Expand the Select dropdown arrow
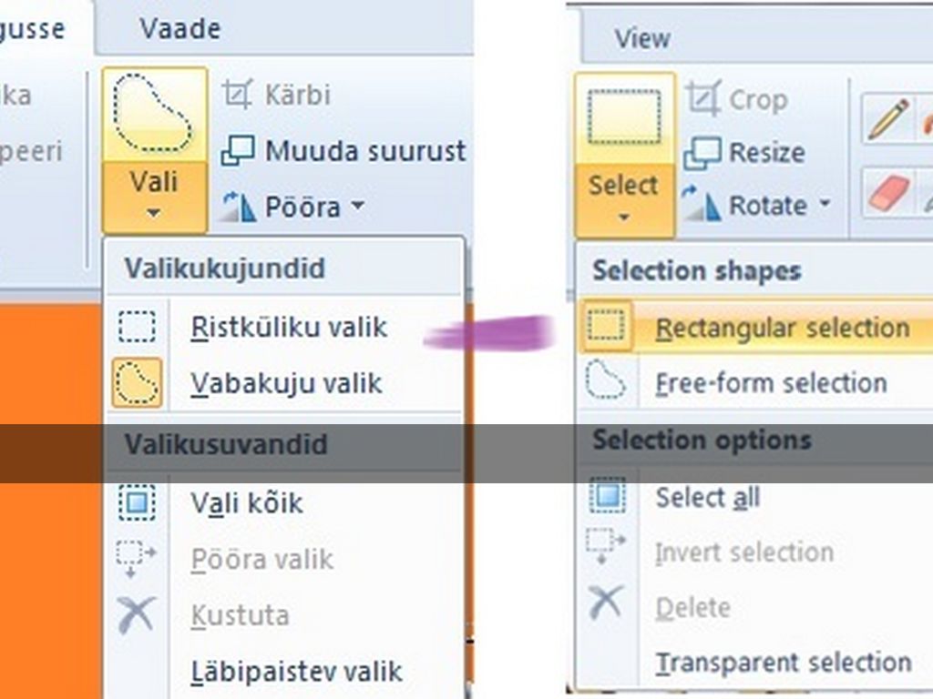 tap(624, 217)
